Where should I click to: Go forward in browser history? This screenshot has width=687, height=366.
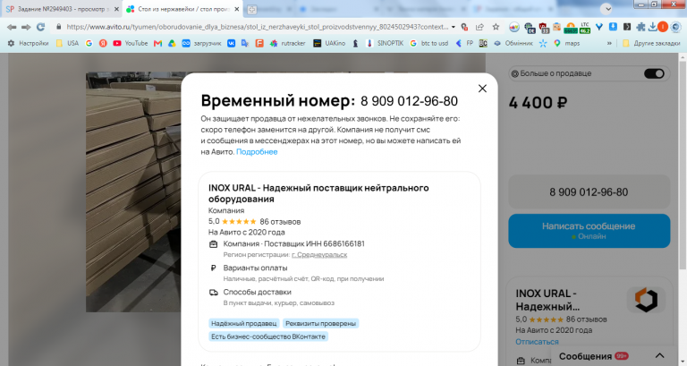26,27
